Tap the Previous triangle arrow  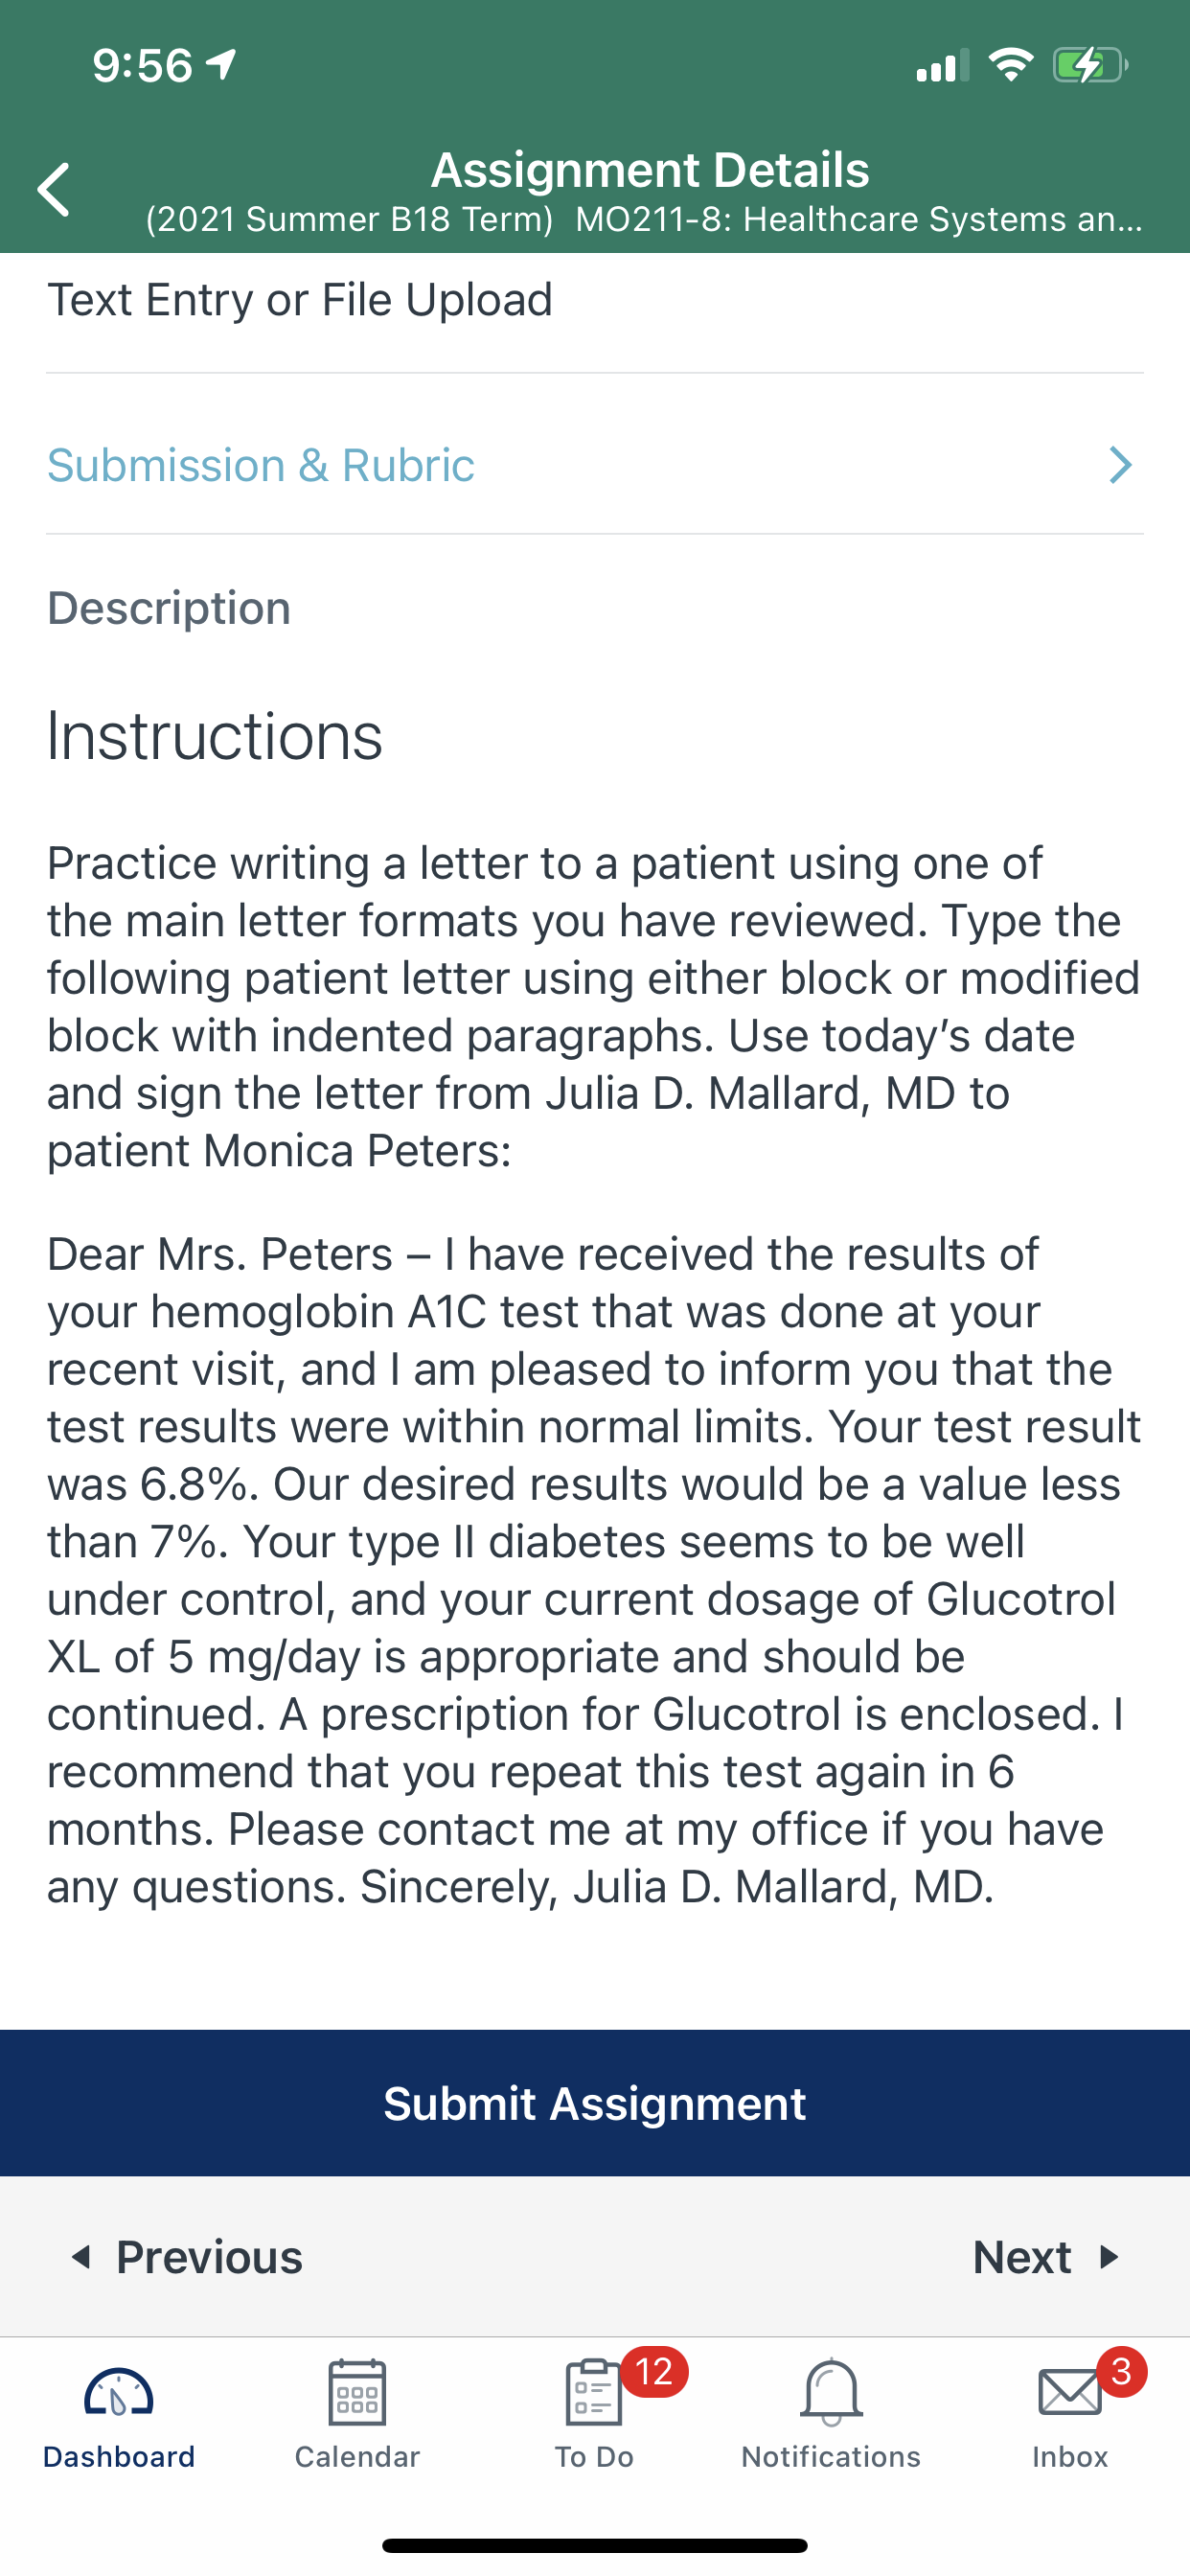point(81,2257)
